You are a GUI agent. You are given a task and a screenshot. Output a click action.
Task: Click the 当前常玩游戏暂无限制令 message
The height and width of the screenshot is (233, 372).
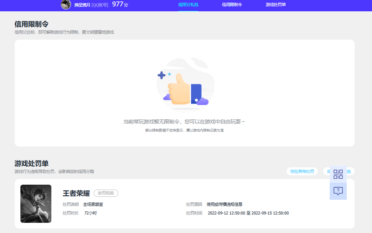[184, 122]
